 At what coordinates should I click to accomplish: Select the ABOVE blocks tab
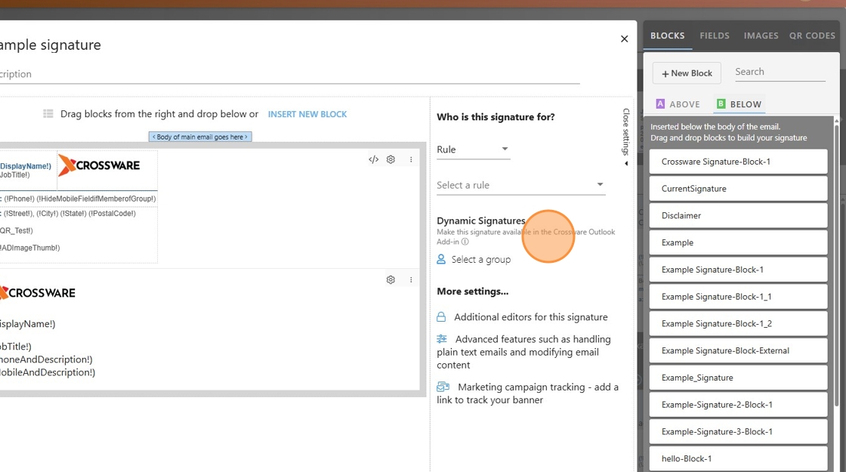(678, 104)
